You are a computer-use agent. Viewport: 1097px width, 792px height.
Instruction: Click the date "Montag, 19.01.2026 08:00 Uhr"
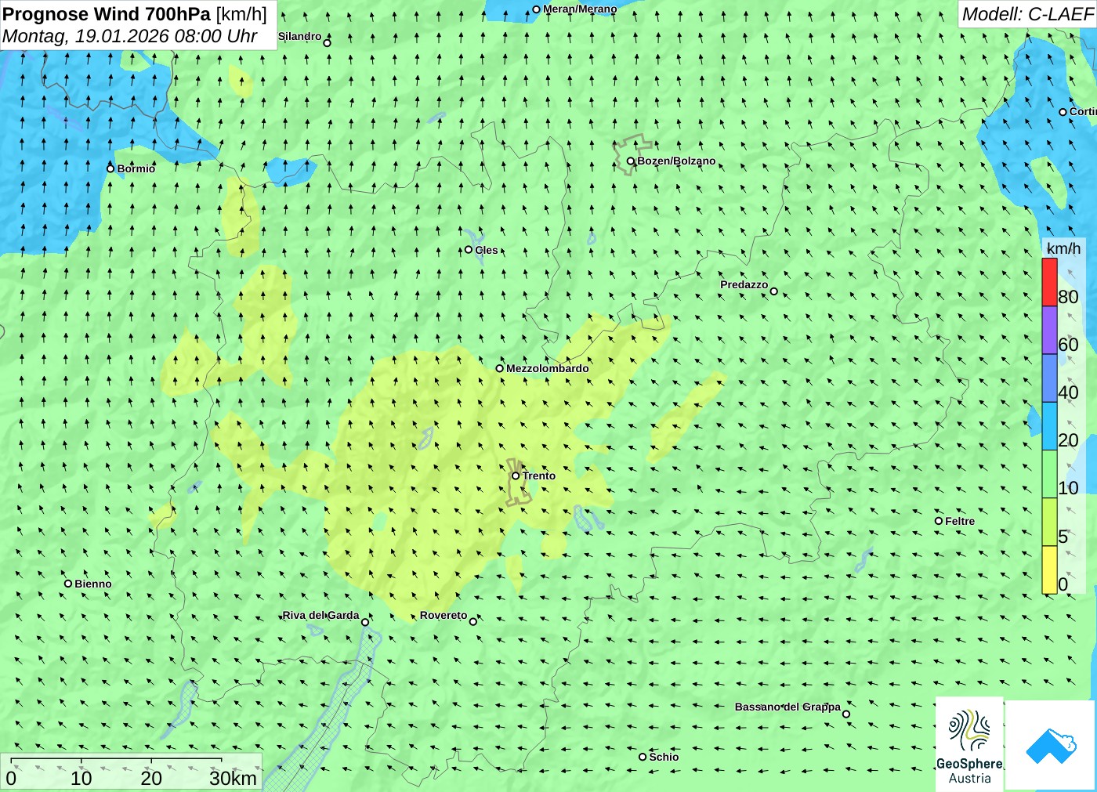(130, 36)
